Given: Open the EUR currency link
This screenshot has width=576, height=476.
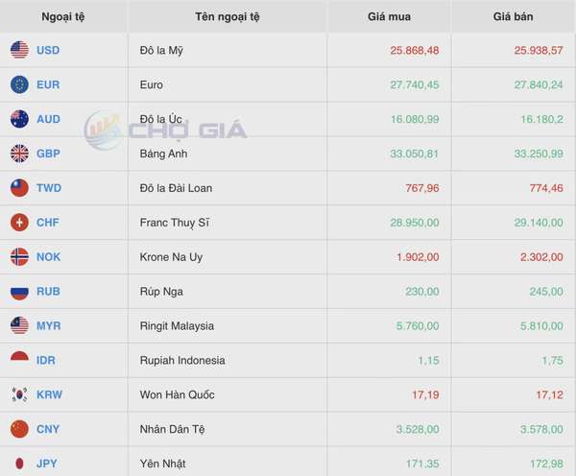Looking at the screenshot, I should pos(48,84).
